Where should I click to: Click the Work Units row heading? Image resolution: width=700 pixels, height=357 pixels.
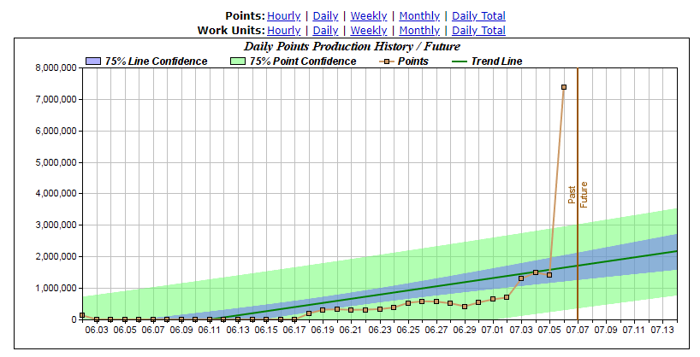point(231,31)
